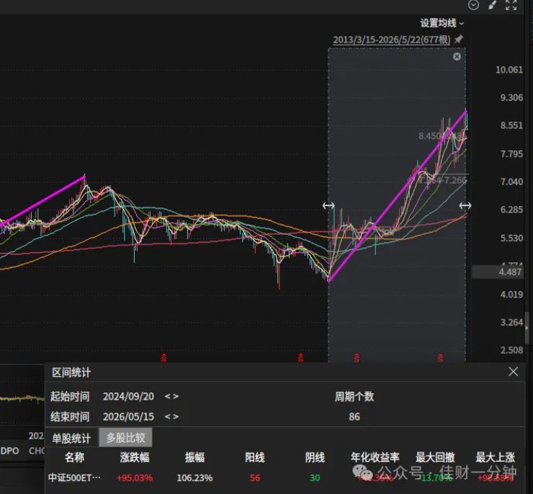Click the 阴线 column header
Image resolution: width=533 pixels, height=494 pixels.
(x=315, y=457)
